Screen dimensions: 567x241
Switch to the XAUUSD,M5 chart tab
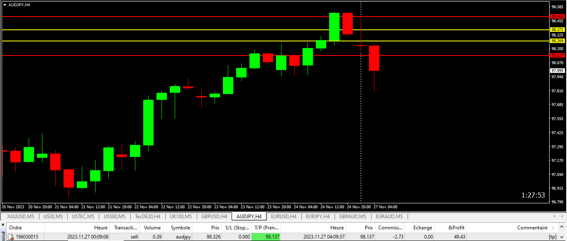(x=20, y=216)
